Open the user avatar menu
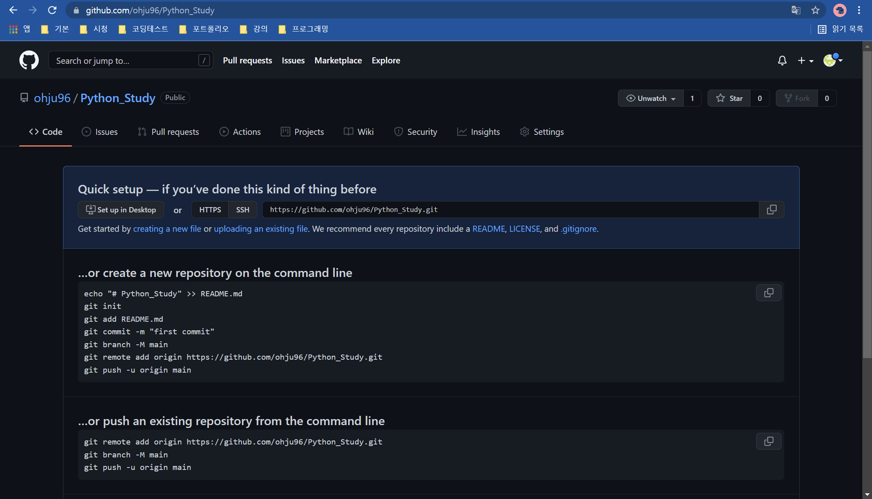This screenshot has width=872, height=499. point(832,61)
